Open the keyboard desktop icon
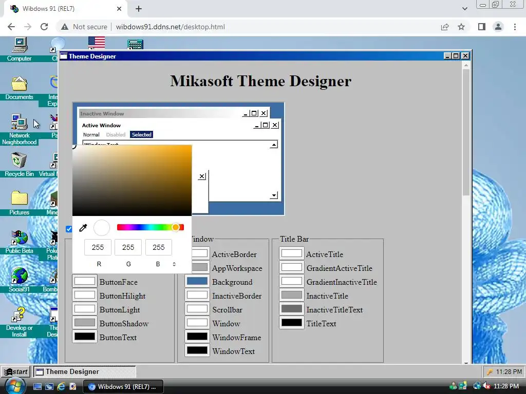The height and width of the screenshot is (394, 526). coord(135,44)
